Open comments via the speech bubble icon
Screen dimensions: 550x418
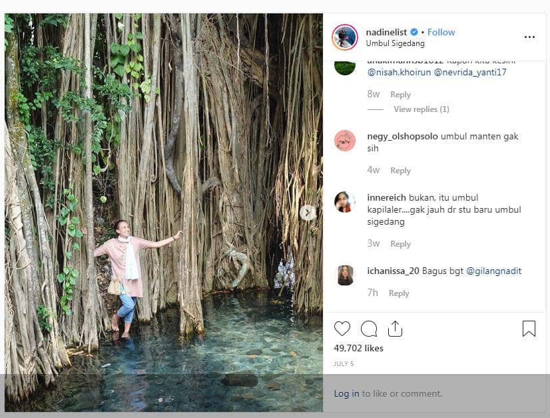tap(368, 329)
